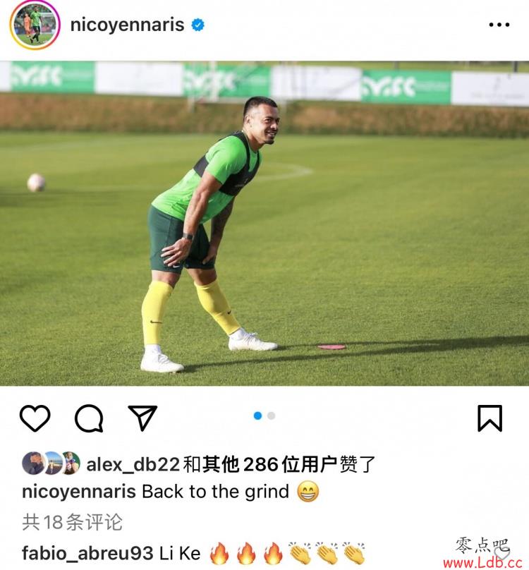This screenshot has height=570, width=529.
Task: Like fabio_abreu93 comment small heart
Action: click(503, 553)
